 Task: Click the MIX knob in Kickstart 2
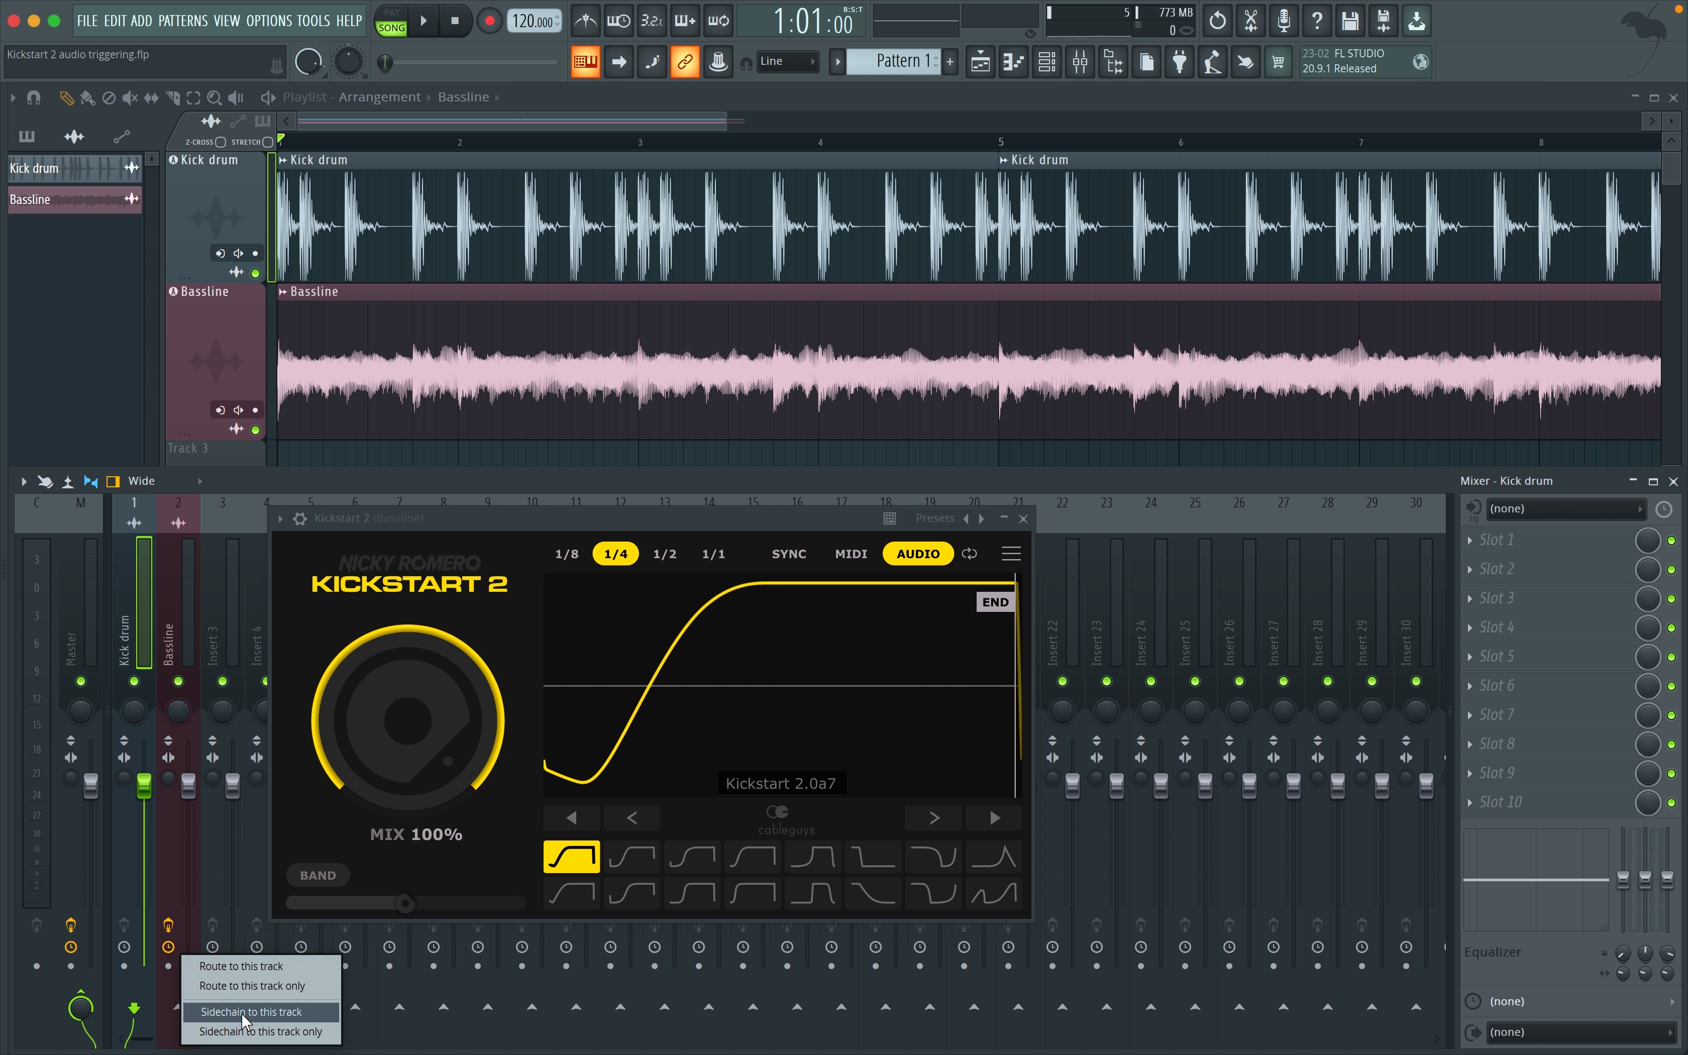[x=408, y=720]
